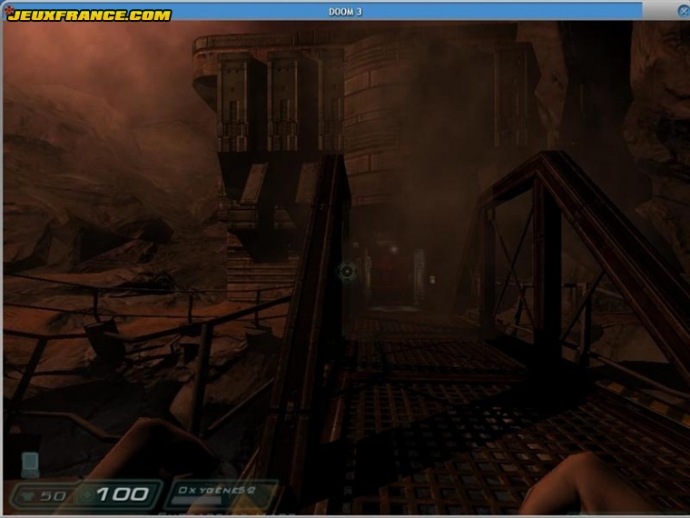Close the DOOM 3 window

pyautogui.click(x=684, y=11)
